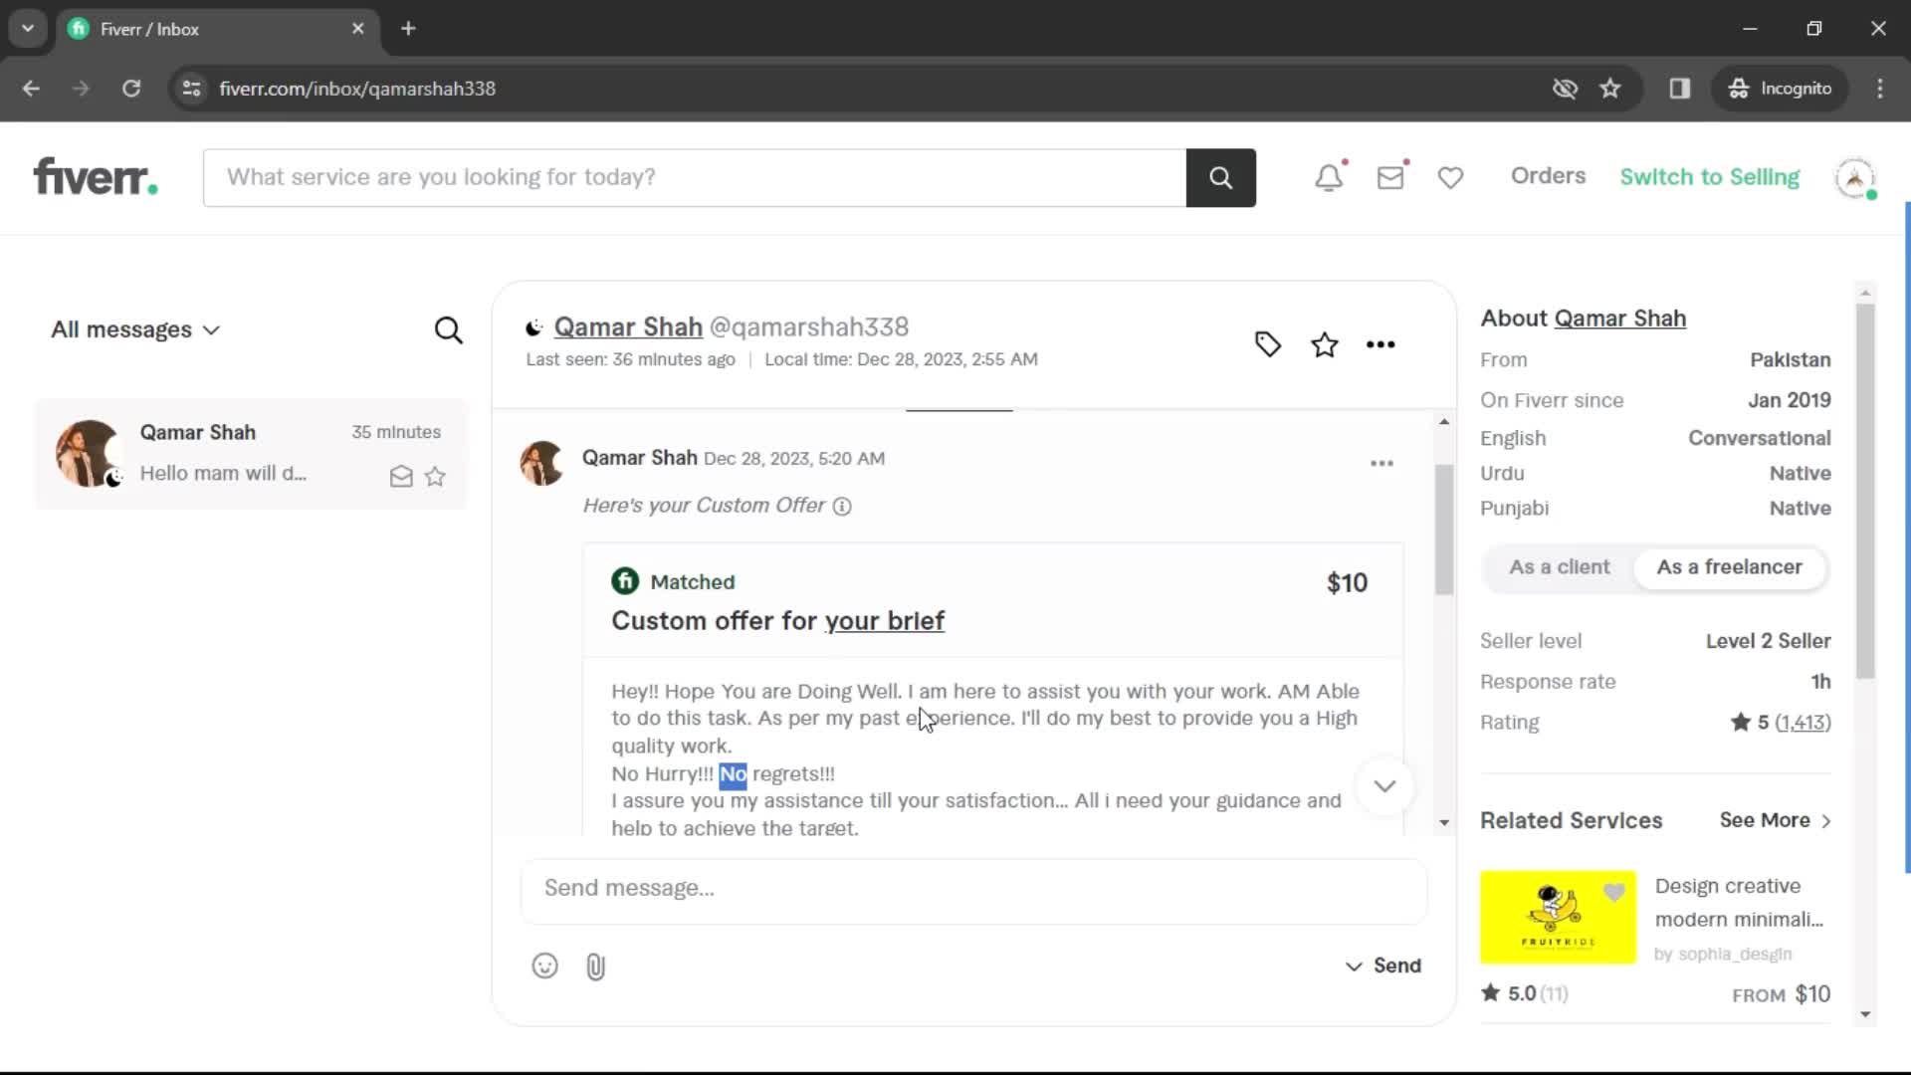Click the Fiverr search bar icon
The height and width of the screenshot is (1075, 1911).
(x=1219, y=177)
